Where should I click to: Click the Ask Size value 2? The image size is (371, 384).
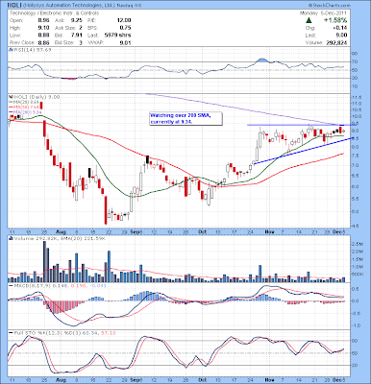point(81,28)
